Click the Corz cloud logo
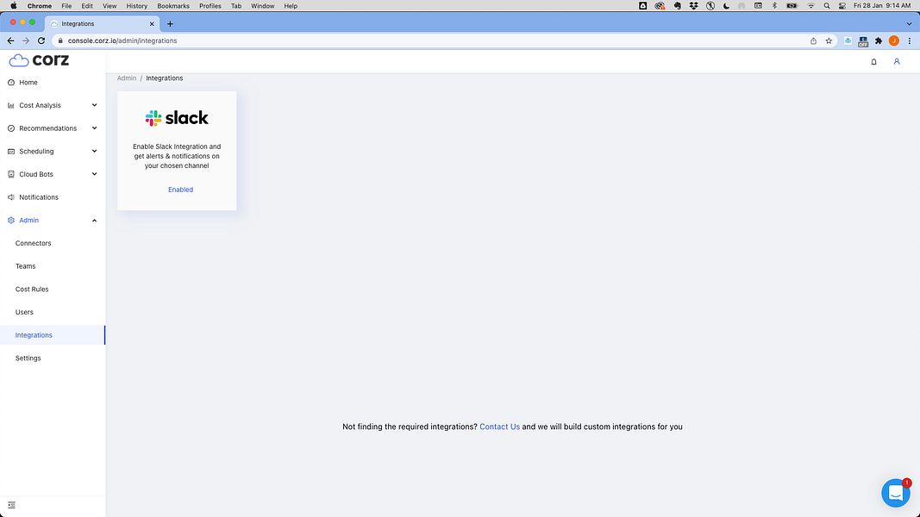This screenshot has height=517, width=920. [39, 59]
